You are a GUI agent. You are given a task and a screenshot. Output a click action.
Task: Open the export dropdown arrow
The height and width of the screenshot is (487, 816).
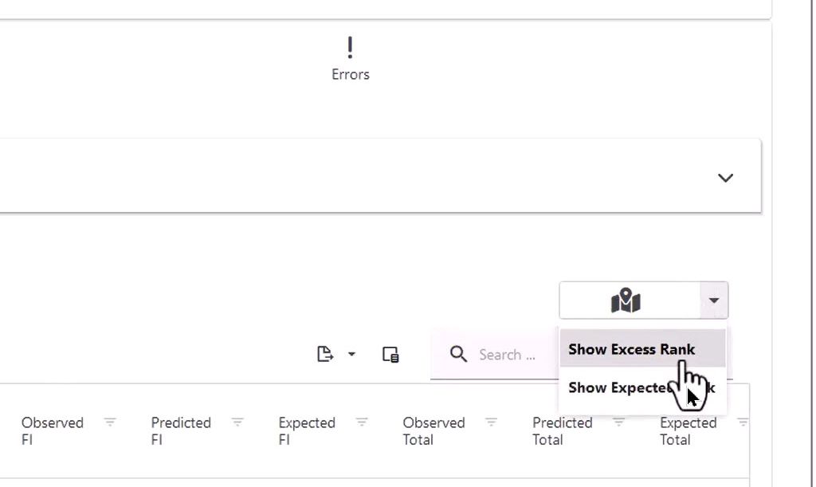pos(351,354)
